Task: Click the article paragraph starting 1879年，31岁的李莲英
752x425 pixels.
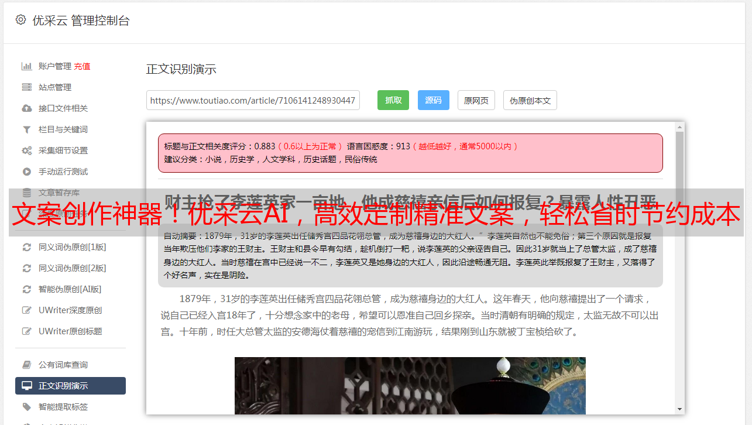Action: 410,315
